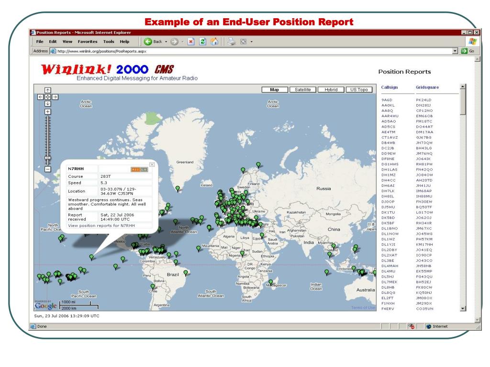Viewport: 490px width, 367px height.
Task: Click the marker on Brazil's northeast coast
Action: [x=186, y=273]
